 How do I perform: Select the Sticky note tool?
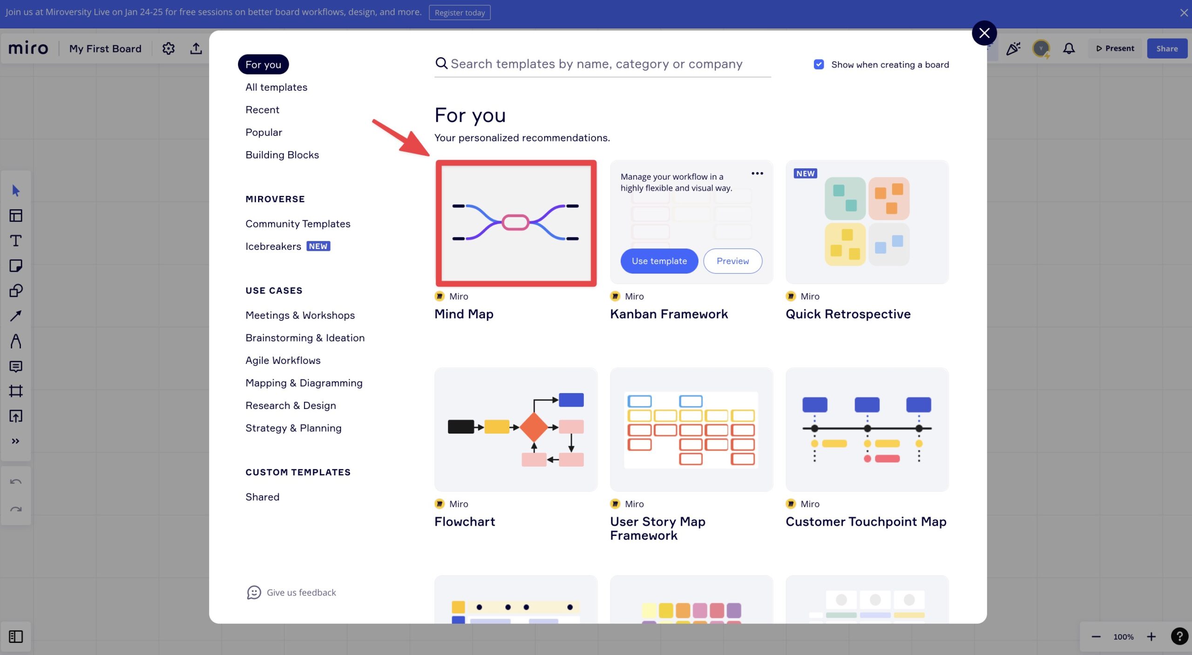[16, 266]
